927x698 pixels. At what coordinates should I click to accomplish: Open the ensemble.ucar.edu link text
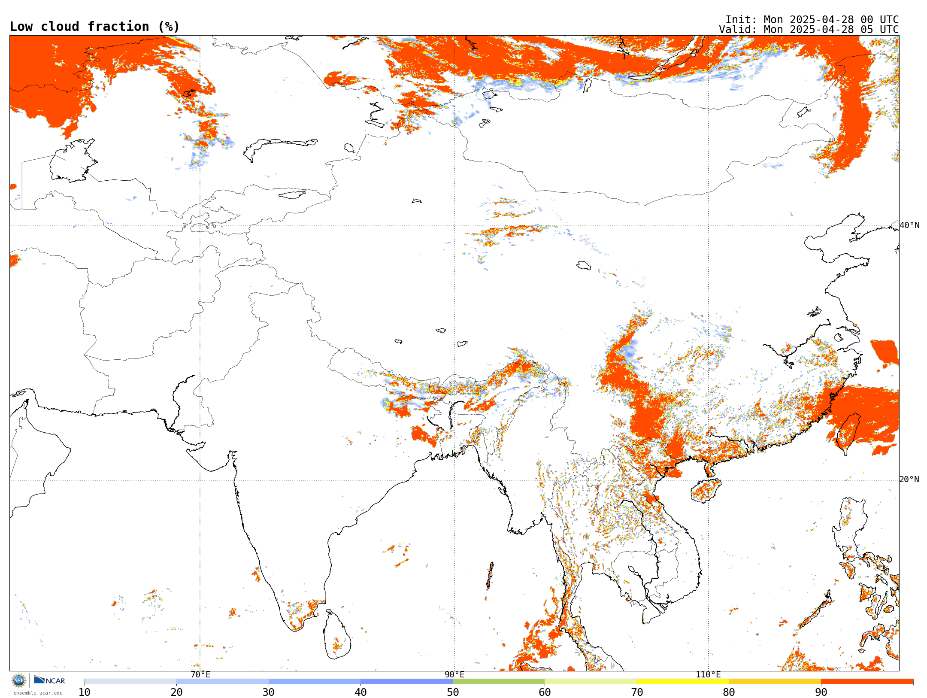(x=38, y=693)
